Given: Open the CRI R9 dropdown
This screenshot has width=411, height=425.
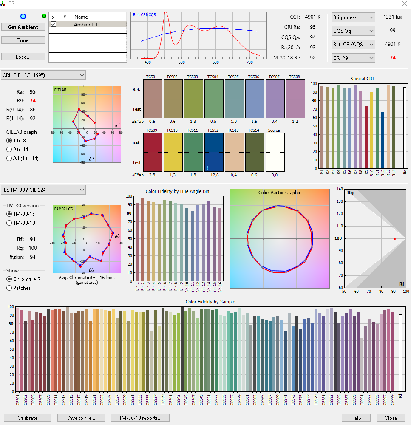Looking at the screenshot, I should pos(353,58).
